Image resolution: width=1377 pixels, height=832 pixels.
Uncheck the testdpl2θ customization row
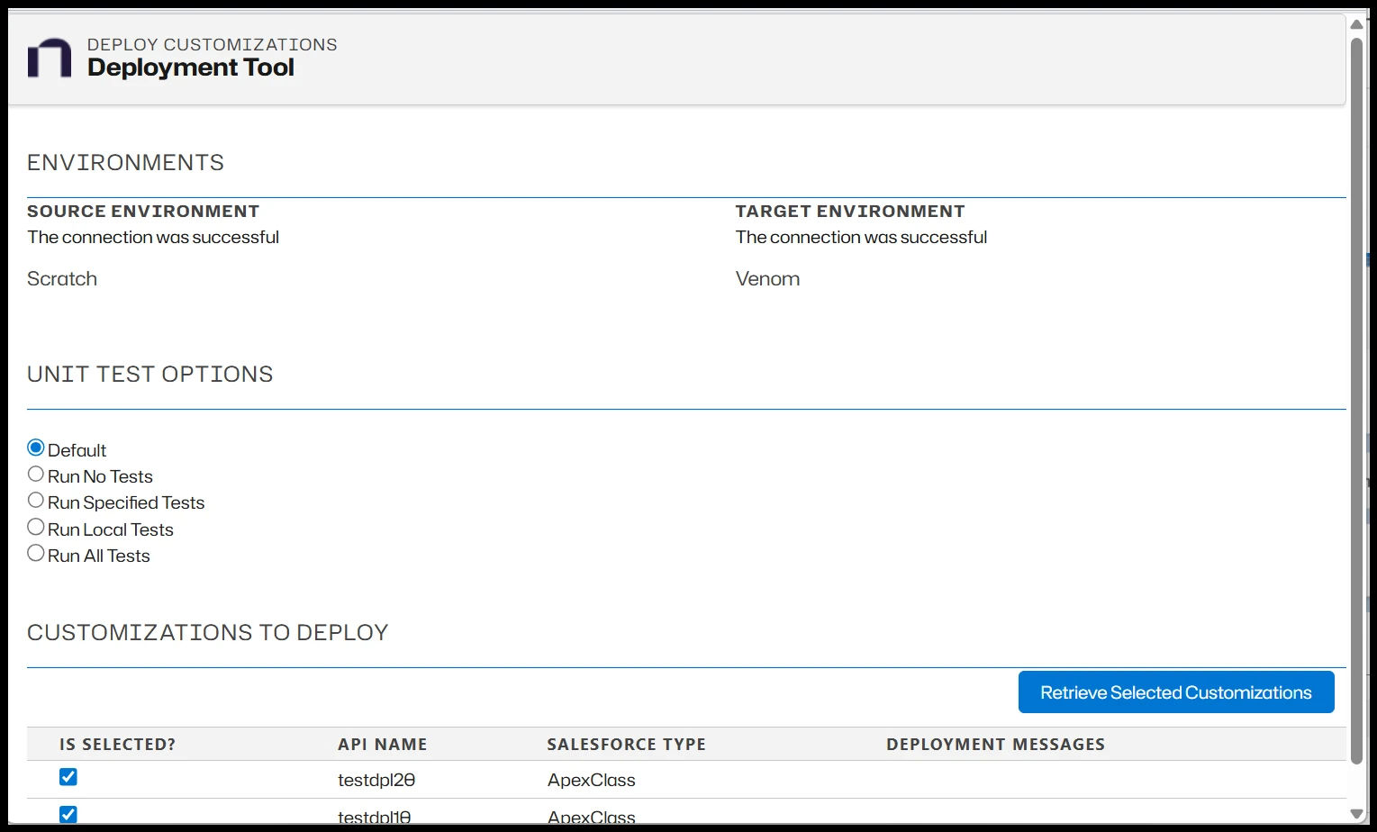pyautogui.click(x=68, y=776)
